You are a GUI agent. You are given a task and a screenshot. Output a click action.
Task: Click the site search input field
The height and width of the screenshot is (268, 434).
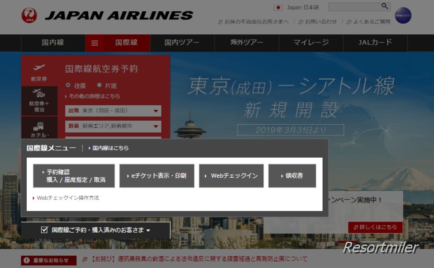(x=354, y=7)
